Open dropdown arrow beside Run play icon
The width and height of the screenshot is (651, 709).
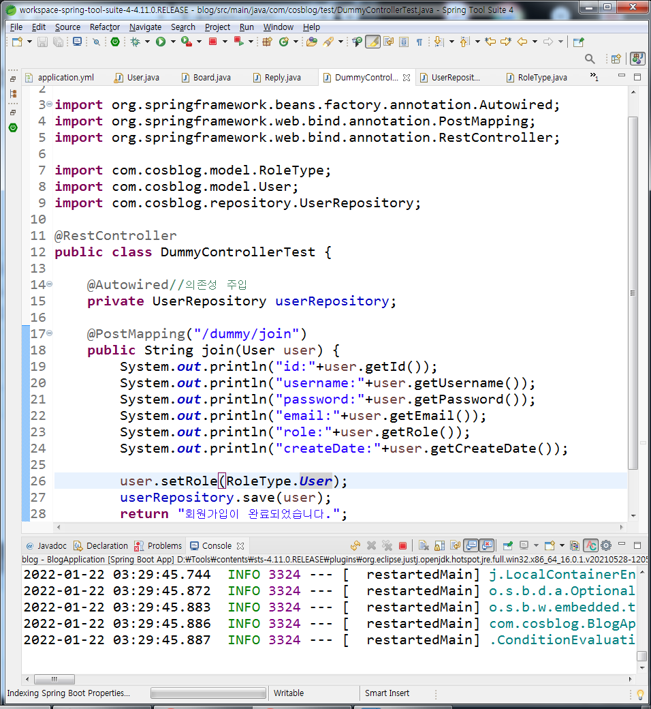point(172,42)
